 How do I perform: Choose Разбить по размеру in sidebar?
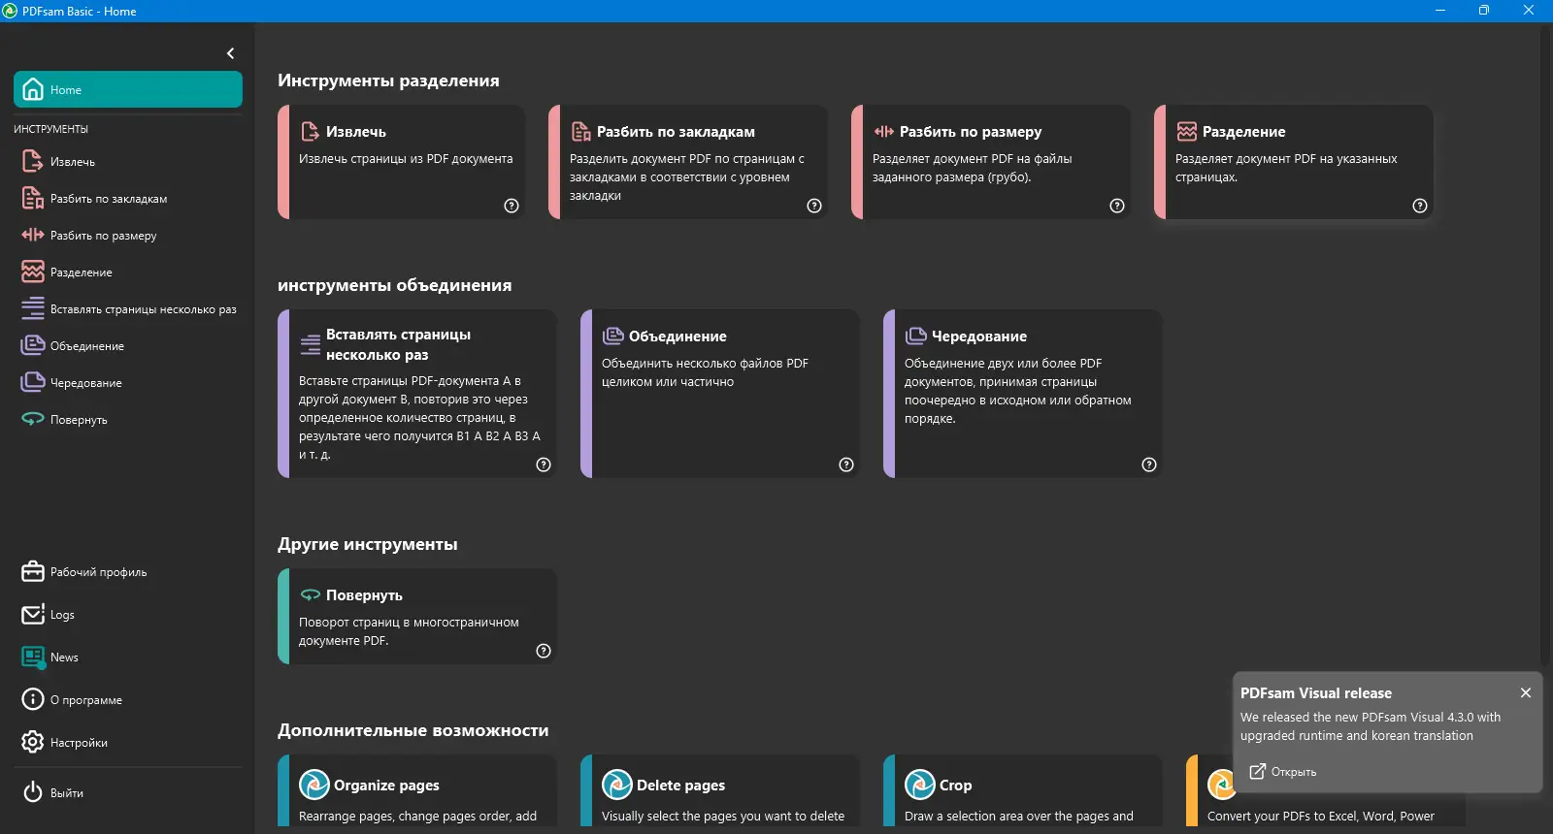pos(128,236)
